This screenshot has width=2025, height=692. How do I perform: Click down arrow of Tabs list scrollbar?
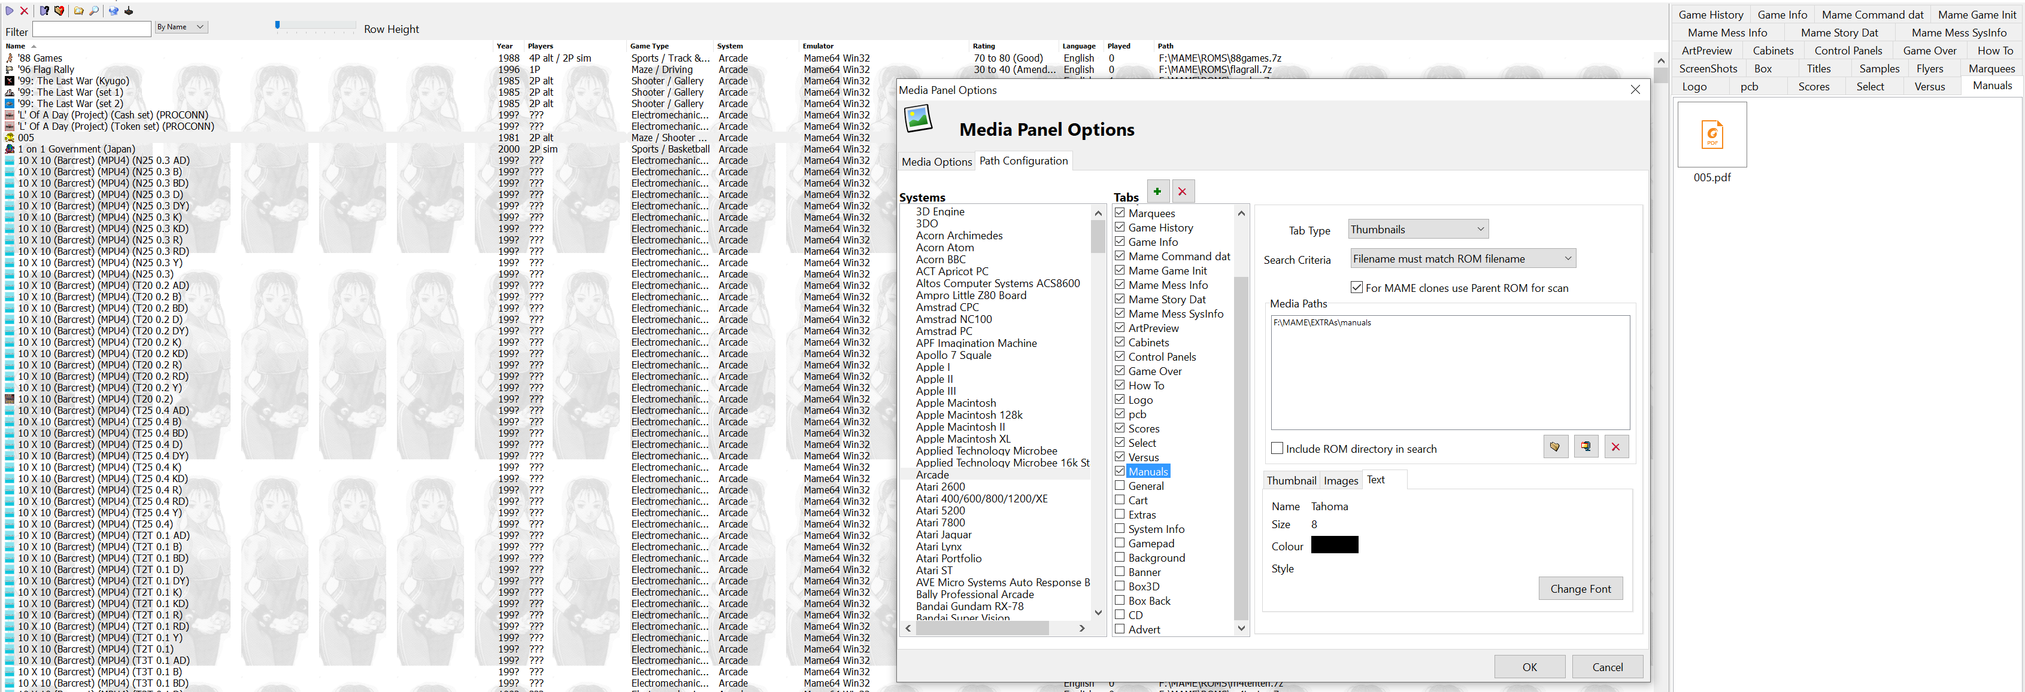(x=1241, y=627)
